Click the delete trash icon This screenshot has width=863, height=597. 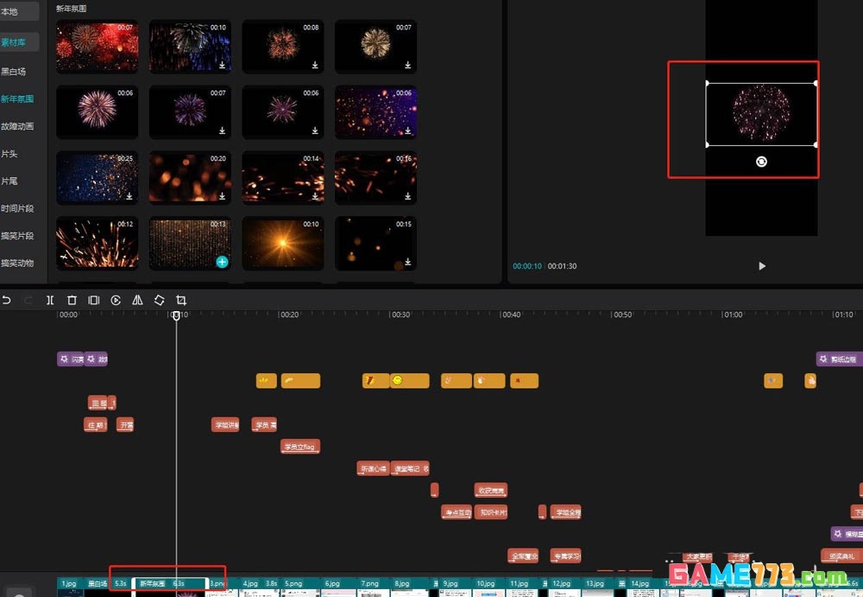(72, 300)
